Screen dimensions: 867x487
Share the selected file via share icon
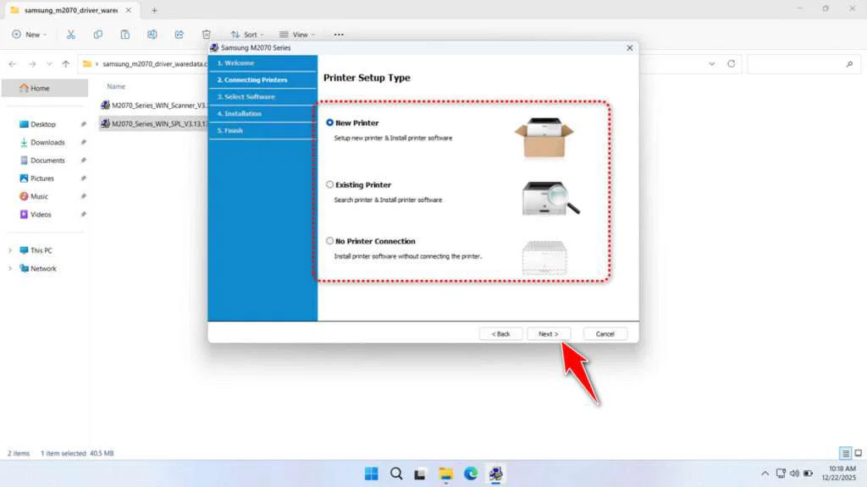[179, 34]
